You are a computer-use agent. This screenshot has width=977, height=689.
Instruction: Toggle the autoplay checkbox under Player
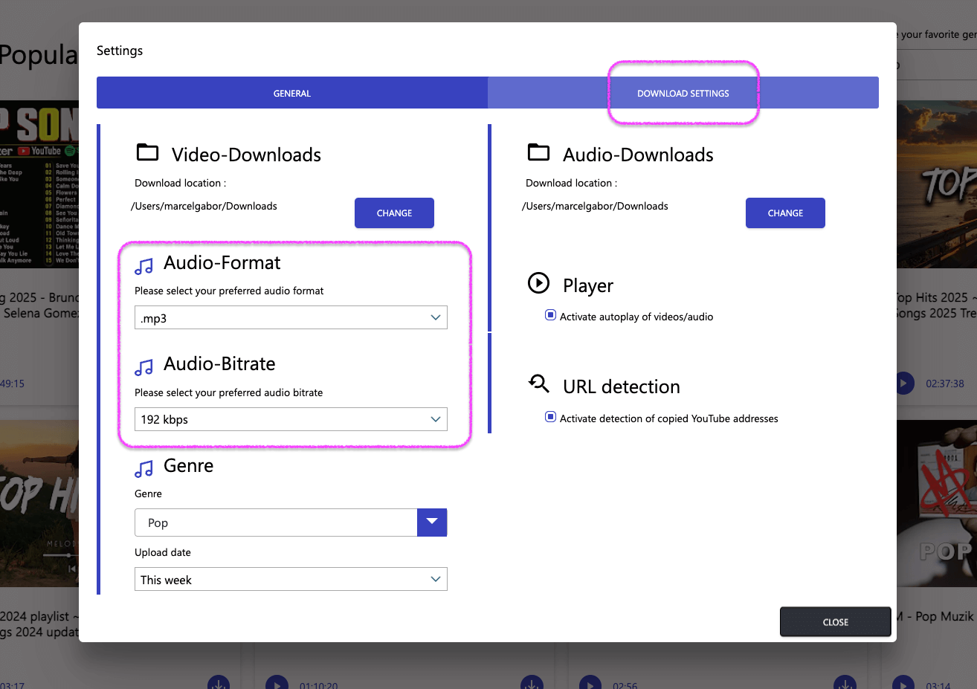coord(549,315)
